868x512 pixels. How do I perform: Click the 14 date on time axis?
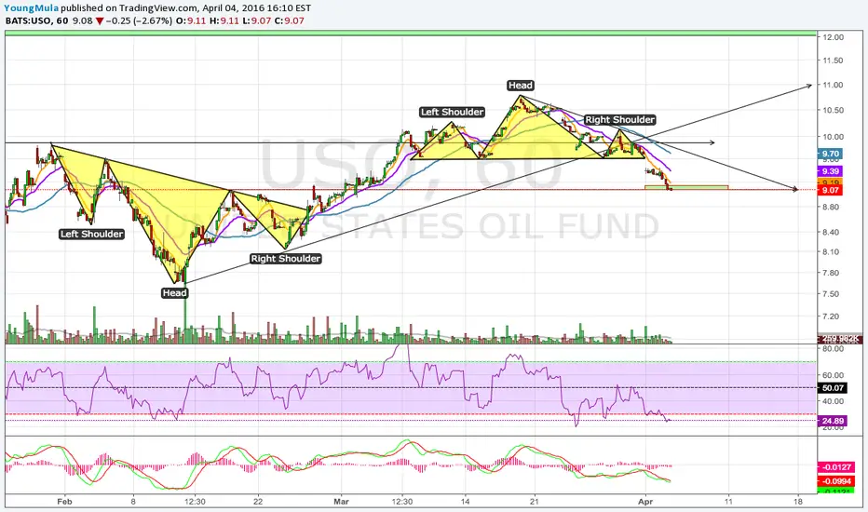click(465, 502)
